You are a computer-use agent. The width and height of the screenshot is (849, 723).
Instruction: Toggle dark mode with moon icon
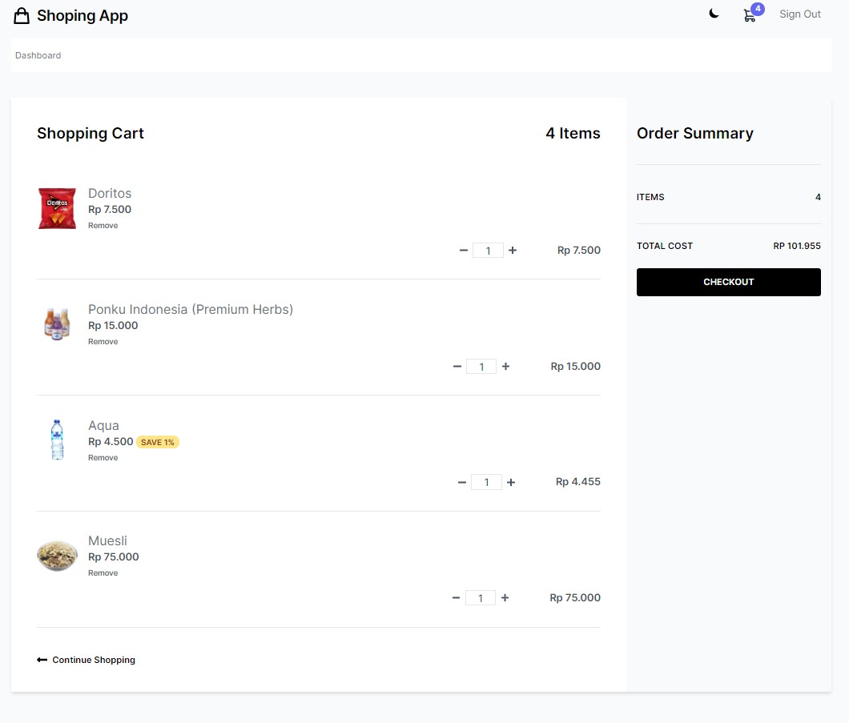(714, 14)
